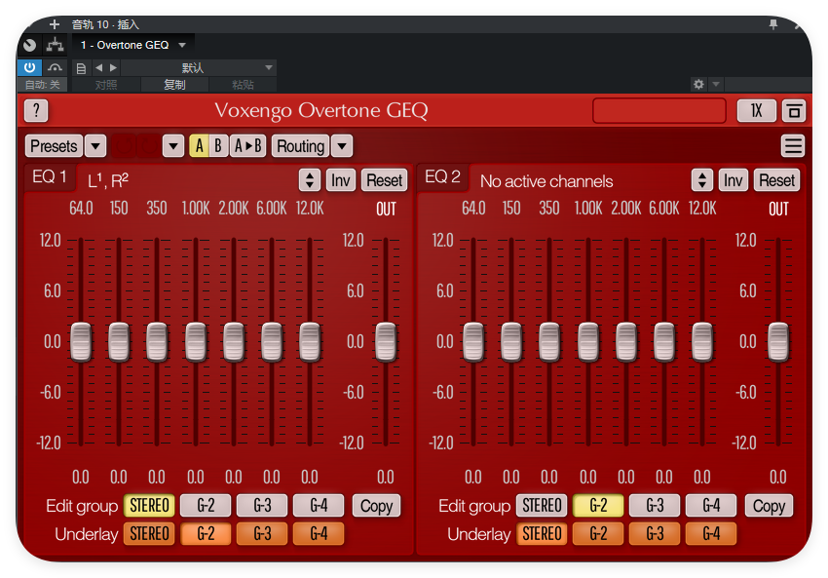
Task: Click the EQ 2 12.0K band fader
Action: 702,342
